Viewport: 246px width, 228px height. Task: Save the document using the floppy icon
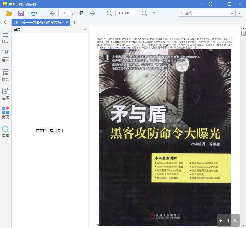(21, 13)
